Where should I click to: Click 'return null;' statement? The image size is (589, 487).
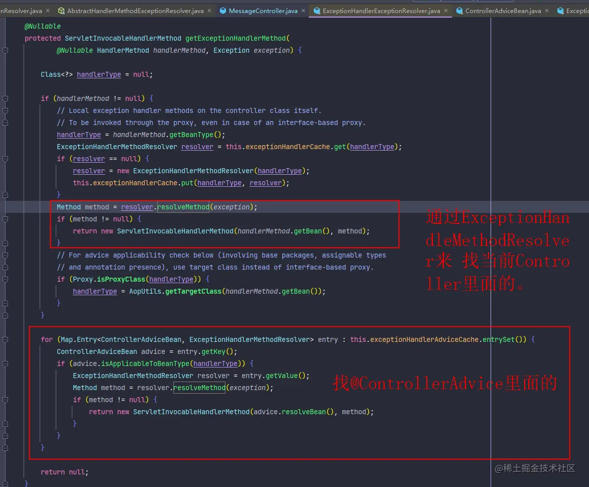click(65, 472)
